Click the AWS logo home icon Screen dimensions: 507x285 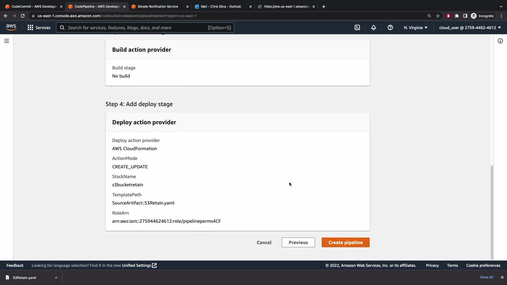click(x=11, y=27)
